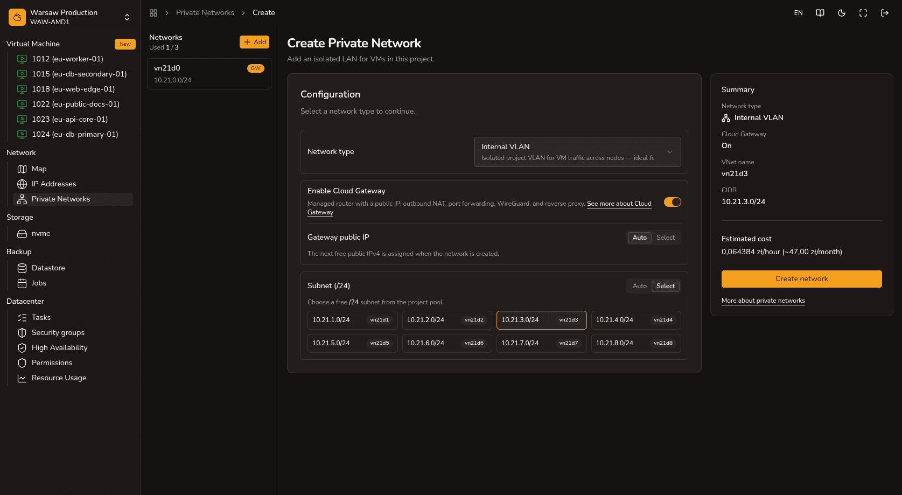Viewport: 902px width, 495px height.
Task: Click the High Availability shield-check icon
Action: pyautogui.click(x=22, y=348)
